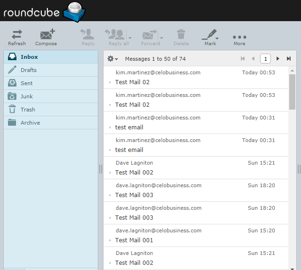Image resolution: width=301 pixels, height=270 pixels.
Task: Click the scrollbar up arrow
Action: 292,71
